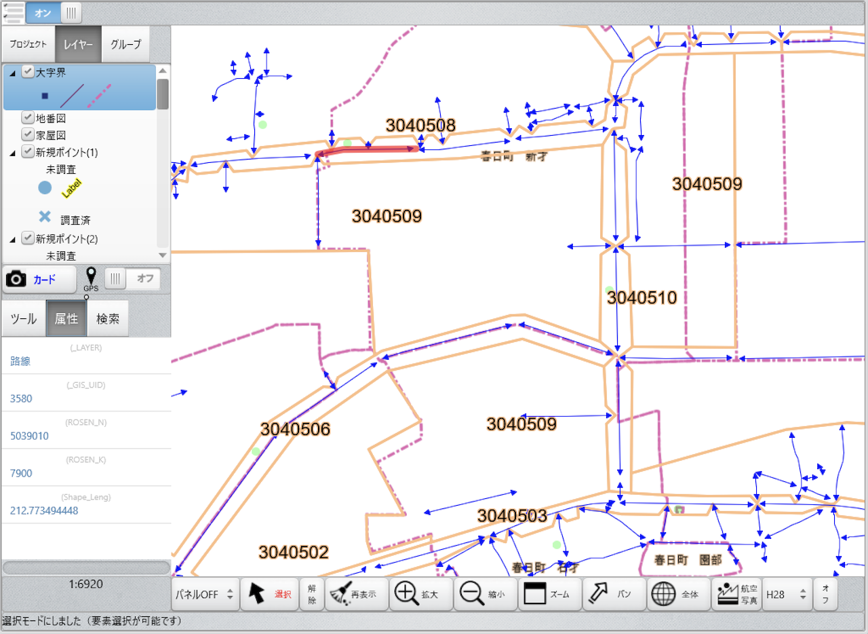Click the horizontal slider below attributes panel
This screenshot has width=868, height=634.
coord(85,567)
